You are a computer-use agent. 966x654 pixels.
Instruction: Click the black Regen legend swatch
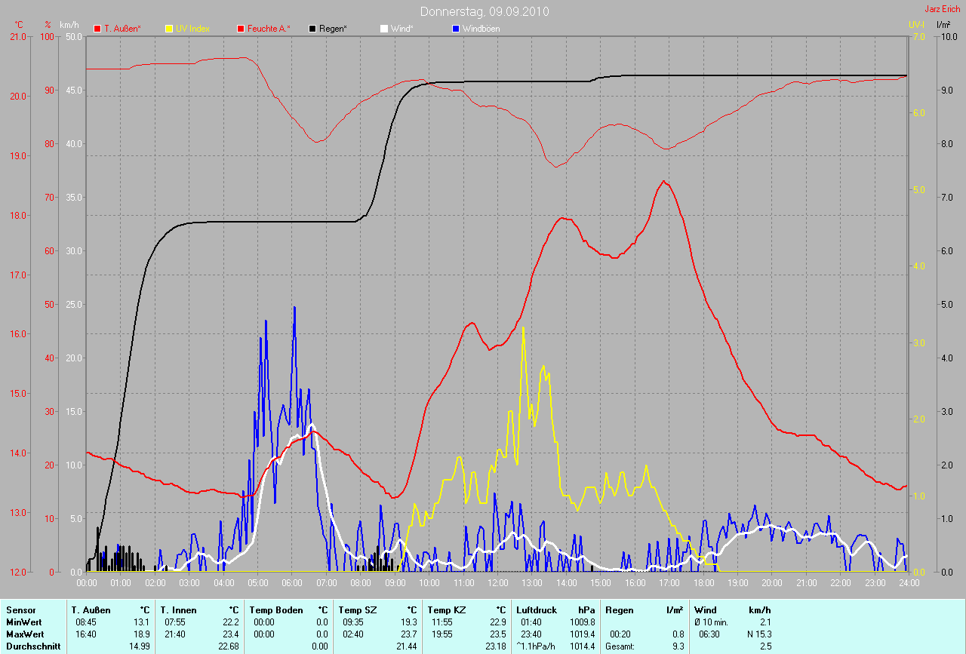312,29
